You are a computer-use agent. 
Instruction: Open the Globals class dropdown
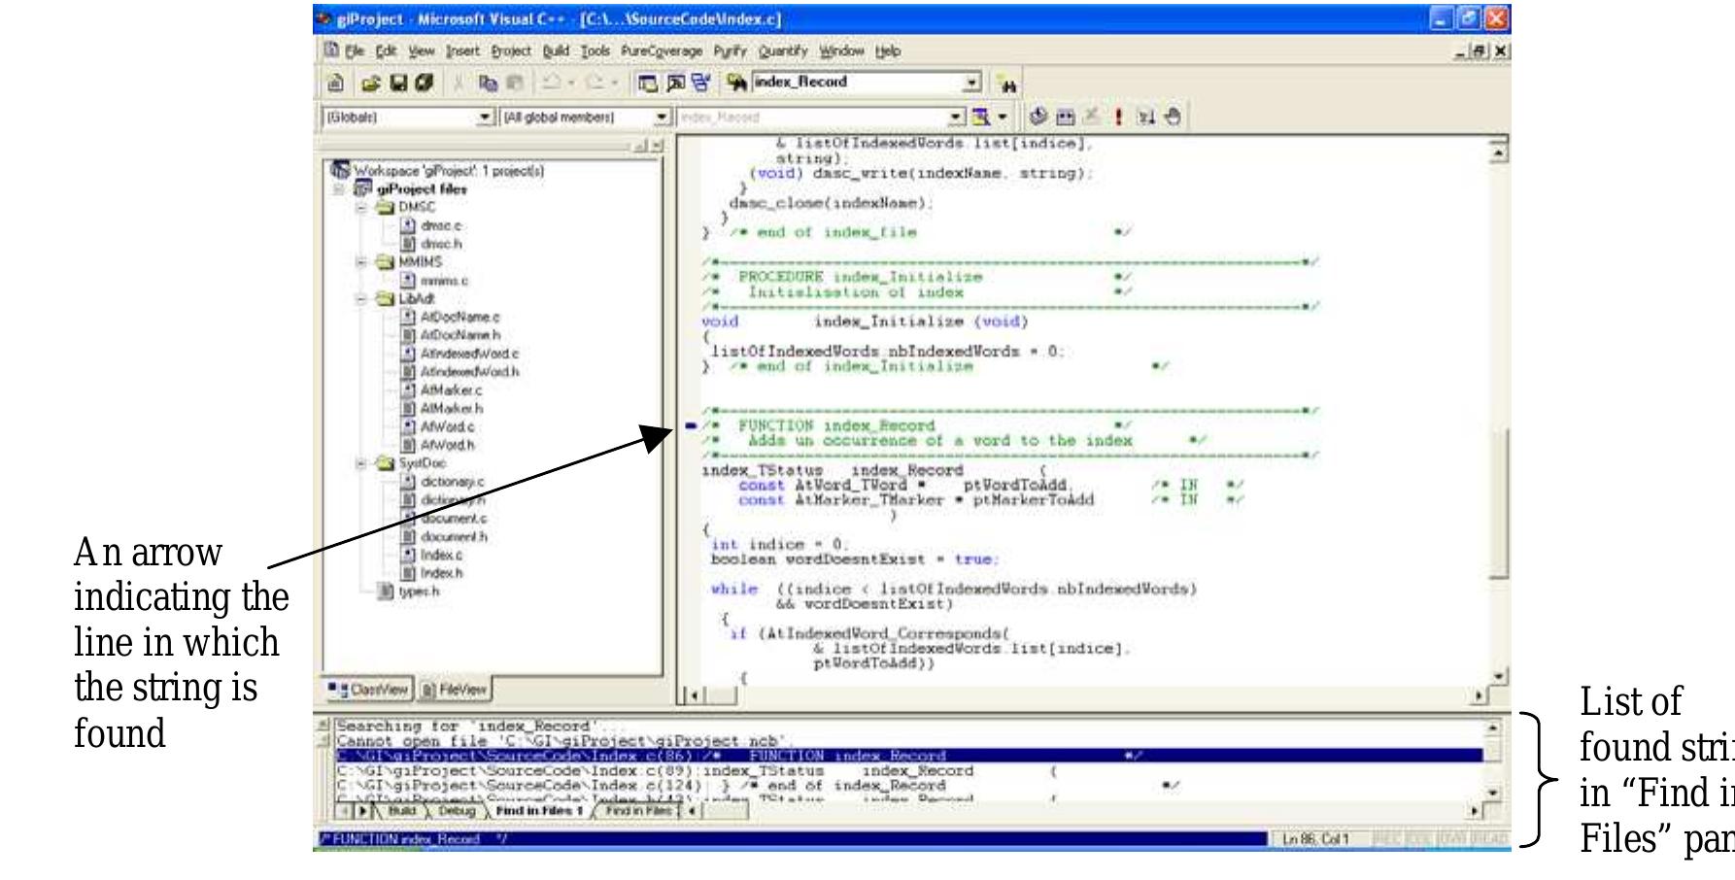tap(486, 118)
